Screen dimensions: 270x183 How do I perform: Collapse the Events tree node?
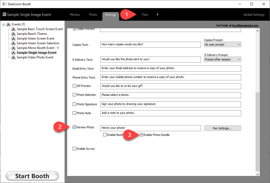pos(4,25)
